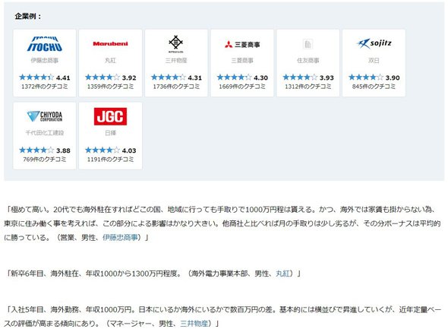
Task: Select the 双日 company name label
Action: (374, 60)
